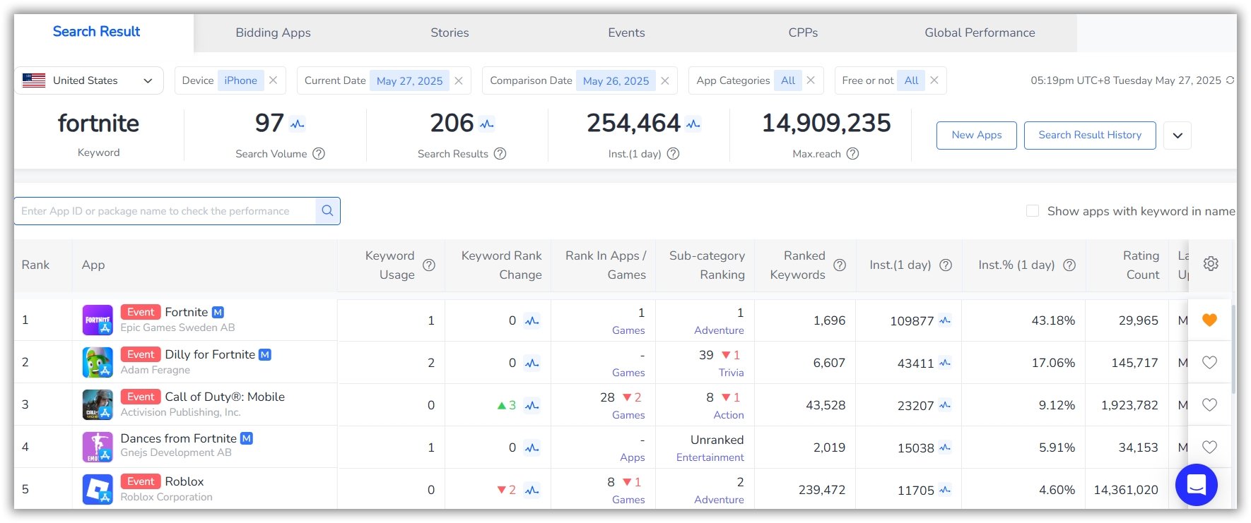Viewport: 1251px width, 523px height.
Task: Switch to the Global Performance tab
Action: pyautogui.click(x=980, y=32)
